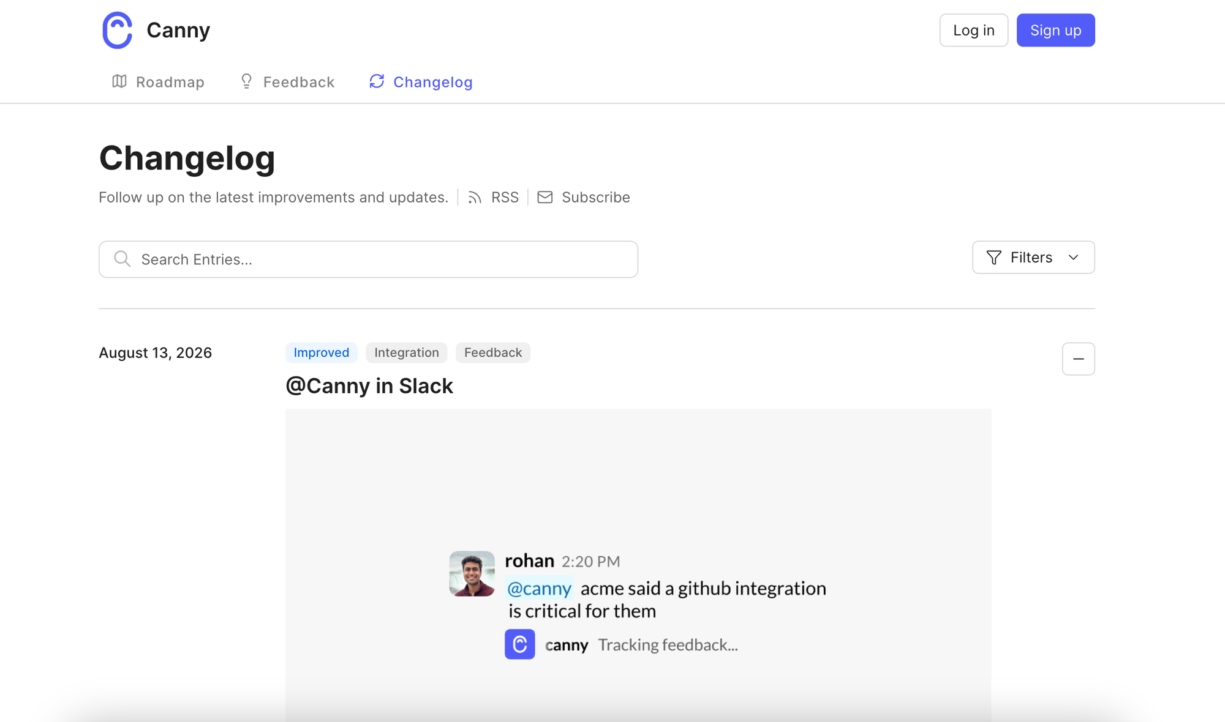Image resolution: width=1225 pixels, height=722 pixels.
Task: Click the funnel filter icon
Action: (x=994, y=258)
